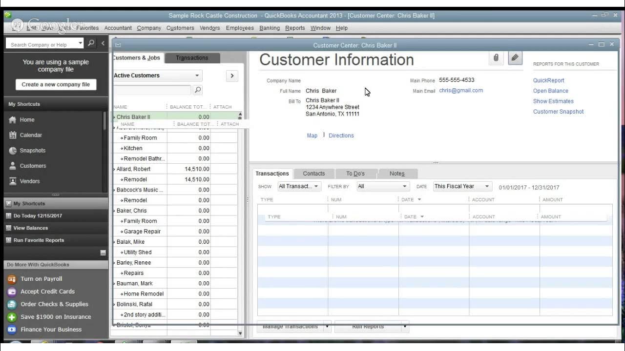Click Save $1900 on Insurance icon
Image resolution: width=625 pixels, height=351 pixels.
(12, 317)
